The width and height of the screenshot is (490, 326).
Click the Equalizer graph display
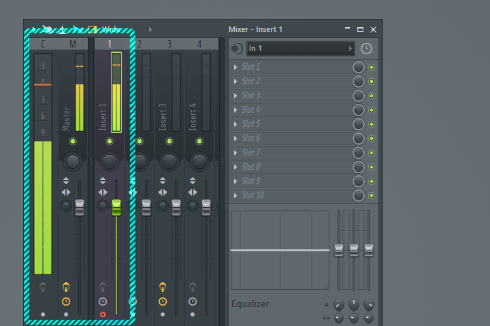pos(280,250)
